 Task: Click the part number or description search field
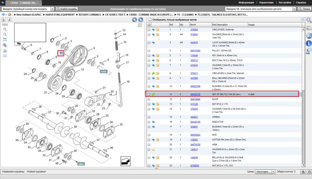pos(259,9)
